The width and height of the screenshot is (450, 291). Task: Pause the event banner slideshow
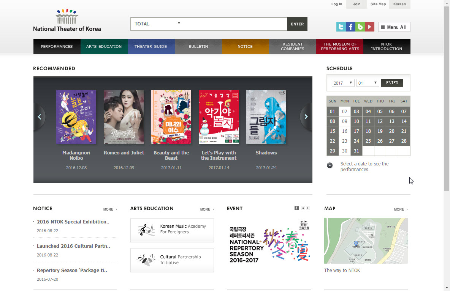303,208
